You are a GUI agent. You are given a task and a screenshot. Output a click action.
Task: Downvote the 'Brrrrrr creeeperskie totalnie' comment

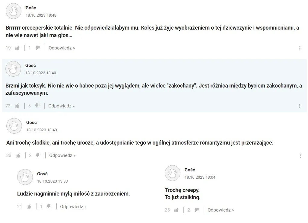pyautogui.click(x=37, y=48)
